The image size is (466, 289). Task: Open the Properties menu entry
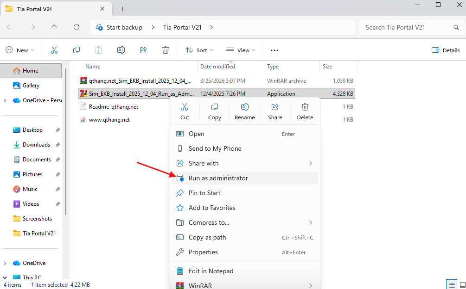point(203,252)
